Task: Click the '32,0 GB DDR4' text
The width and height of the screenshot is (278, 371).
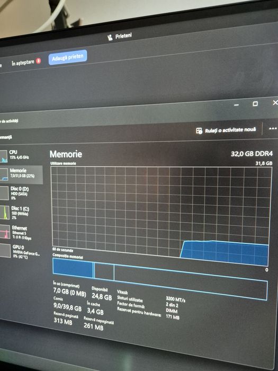Action: [252, 154]
